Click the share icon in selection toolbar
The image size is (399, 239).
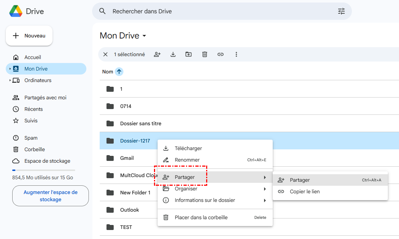pos(157,54)
